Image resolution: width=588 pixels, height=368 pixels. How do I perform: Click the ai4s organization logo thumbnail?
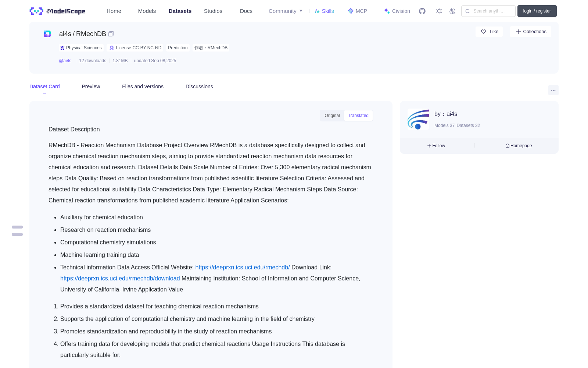tap(418, 119)
